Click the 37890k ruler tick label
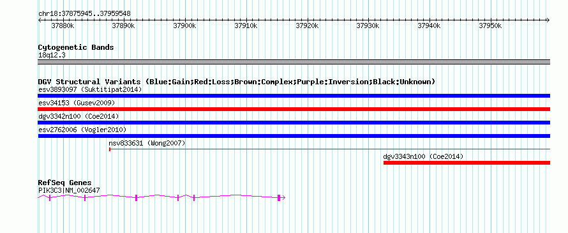The image size is (568, 233). pos(124,26)
